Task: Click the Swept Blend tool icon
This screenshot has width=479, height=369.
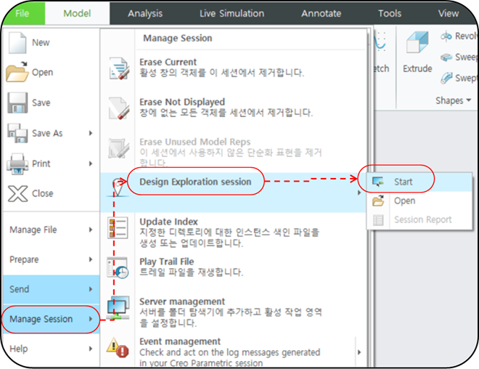Action: [446, 78]
